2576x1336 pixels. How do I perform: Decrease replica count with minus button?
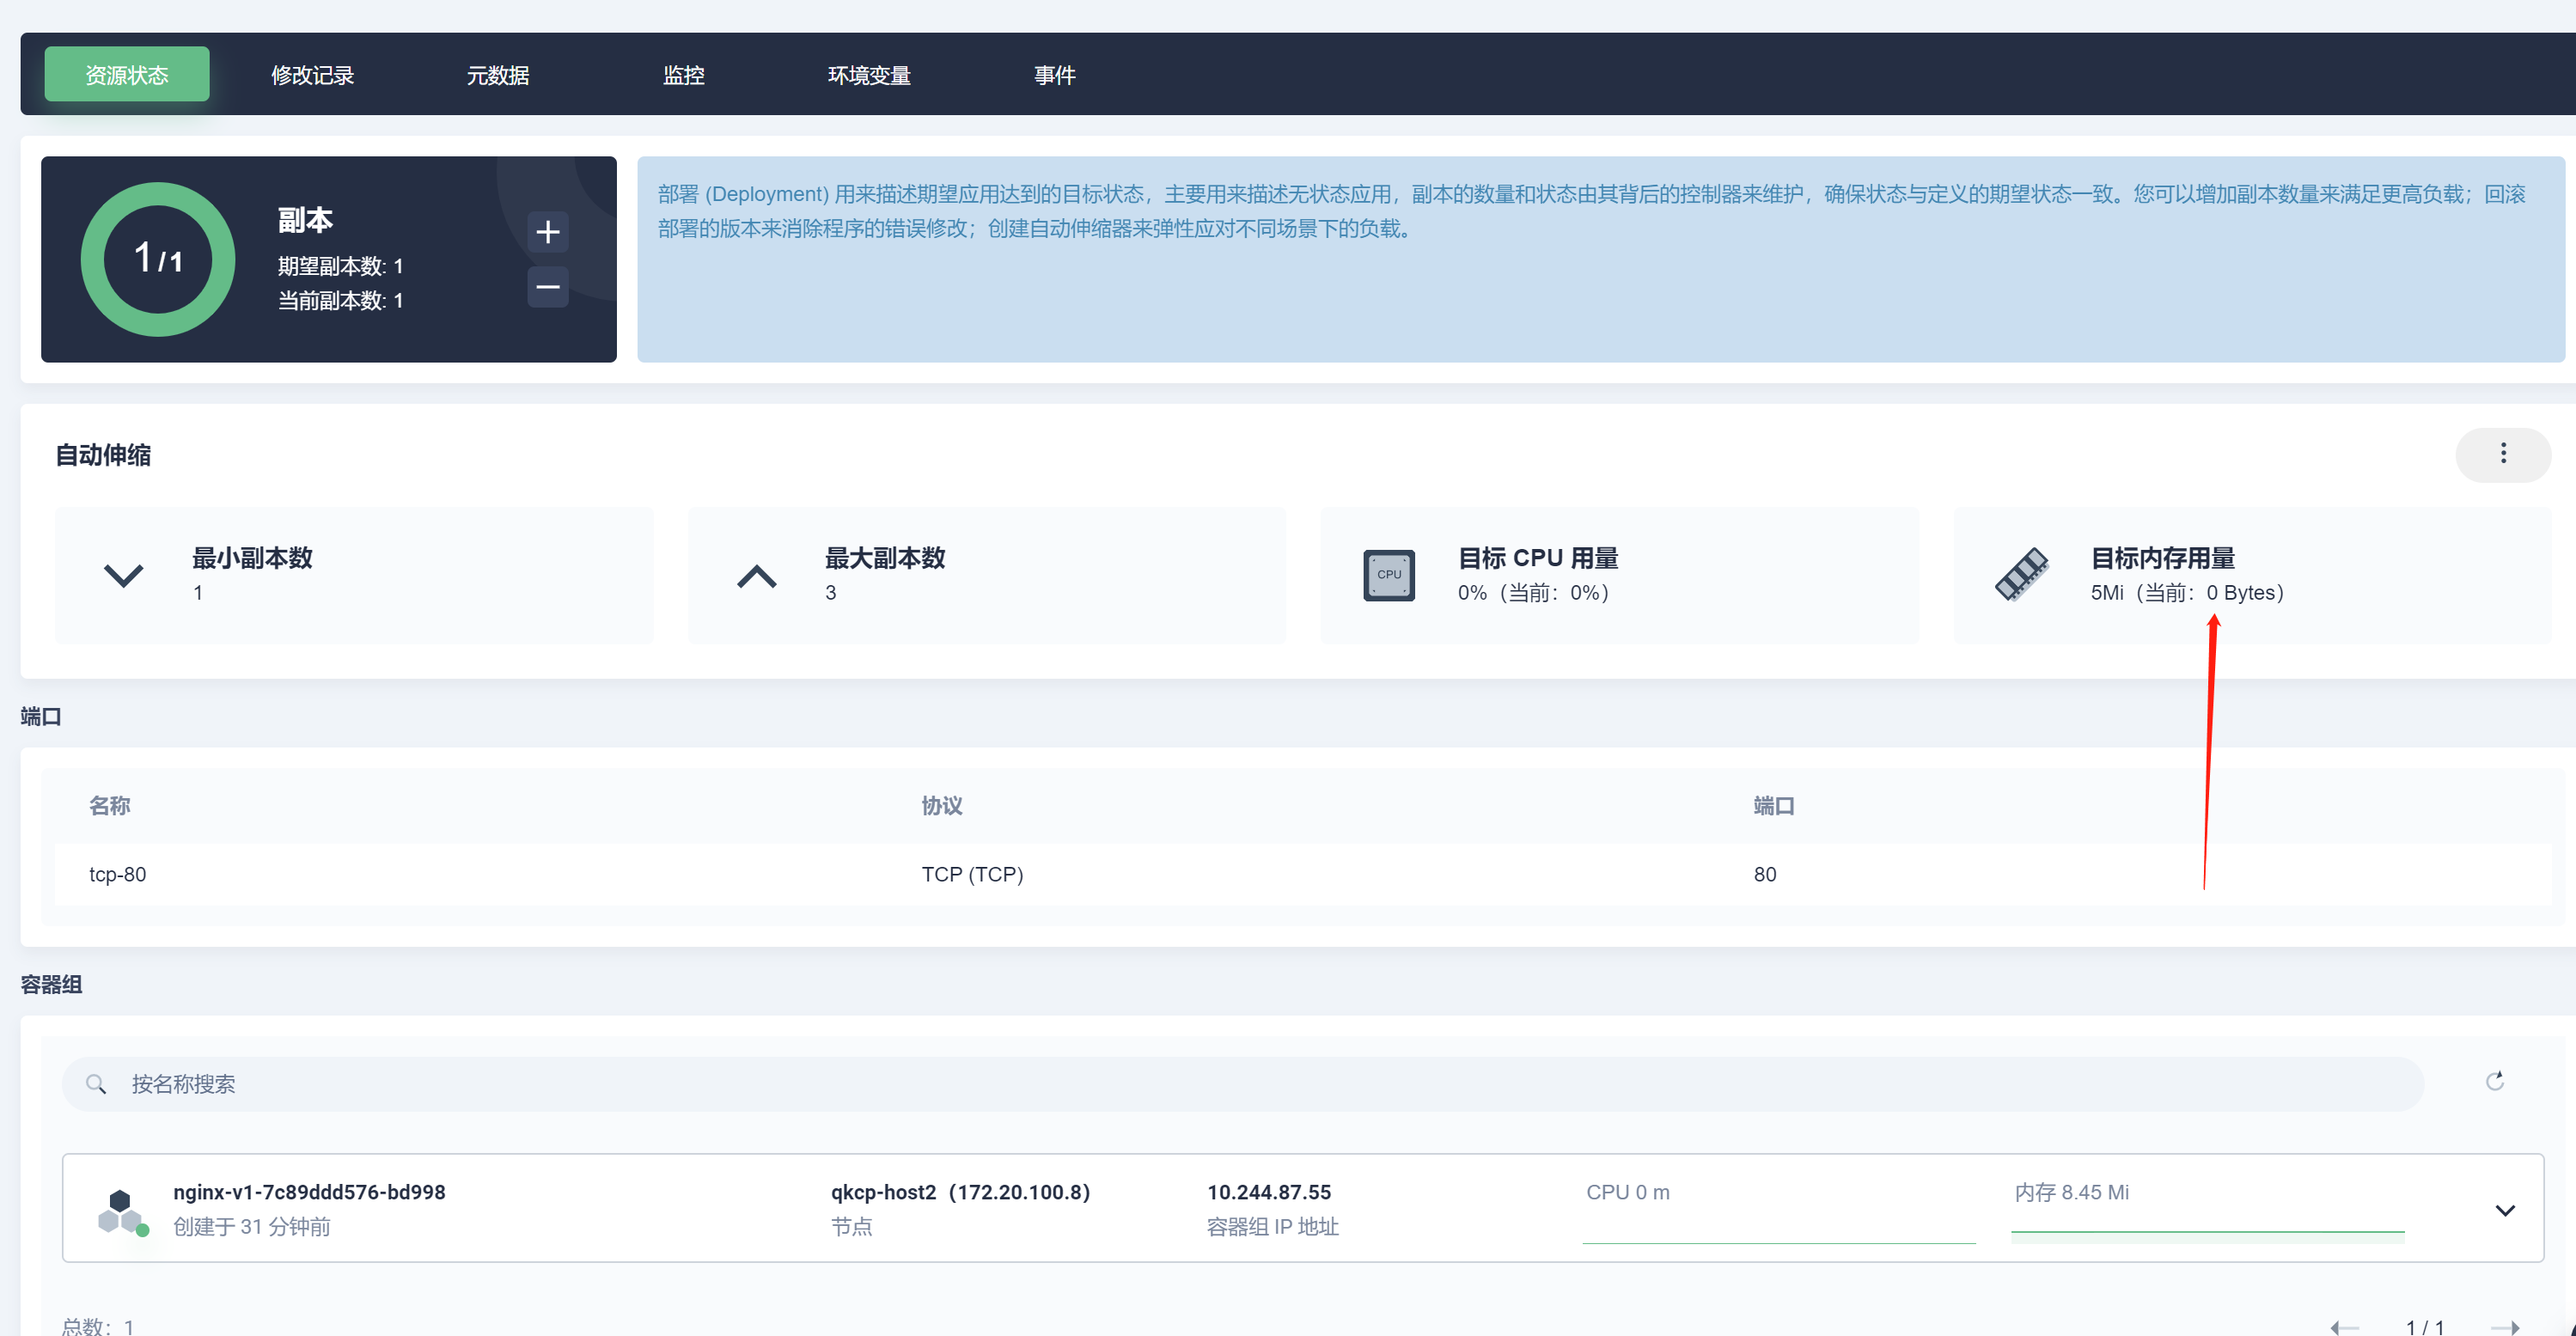pos(547,287)
